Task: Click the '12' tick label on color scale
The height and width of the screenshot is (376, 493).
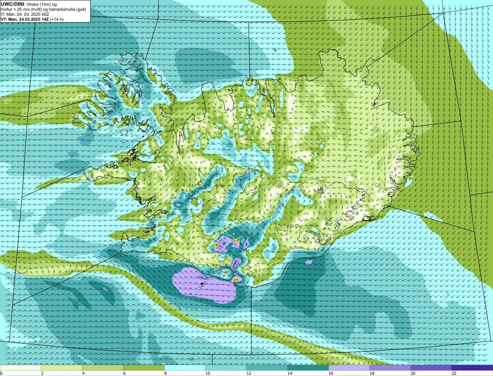Action: [249, 373]
